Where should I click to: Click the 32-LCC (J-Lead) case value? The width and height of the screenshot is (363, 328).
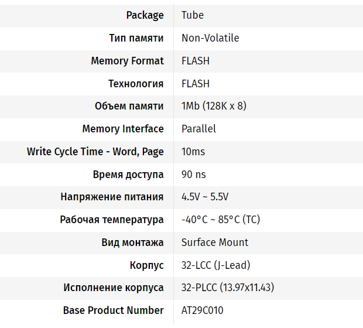coord(215,265)
